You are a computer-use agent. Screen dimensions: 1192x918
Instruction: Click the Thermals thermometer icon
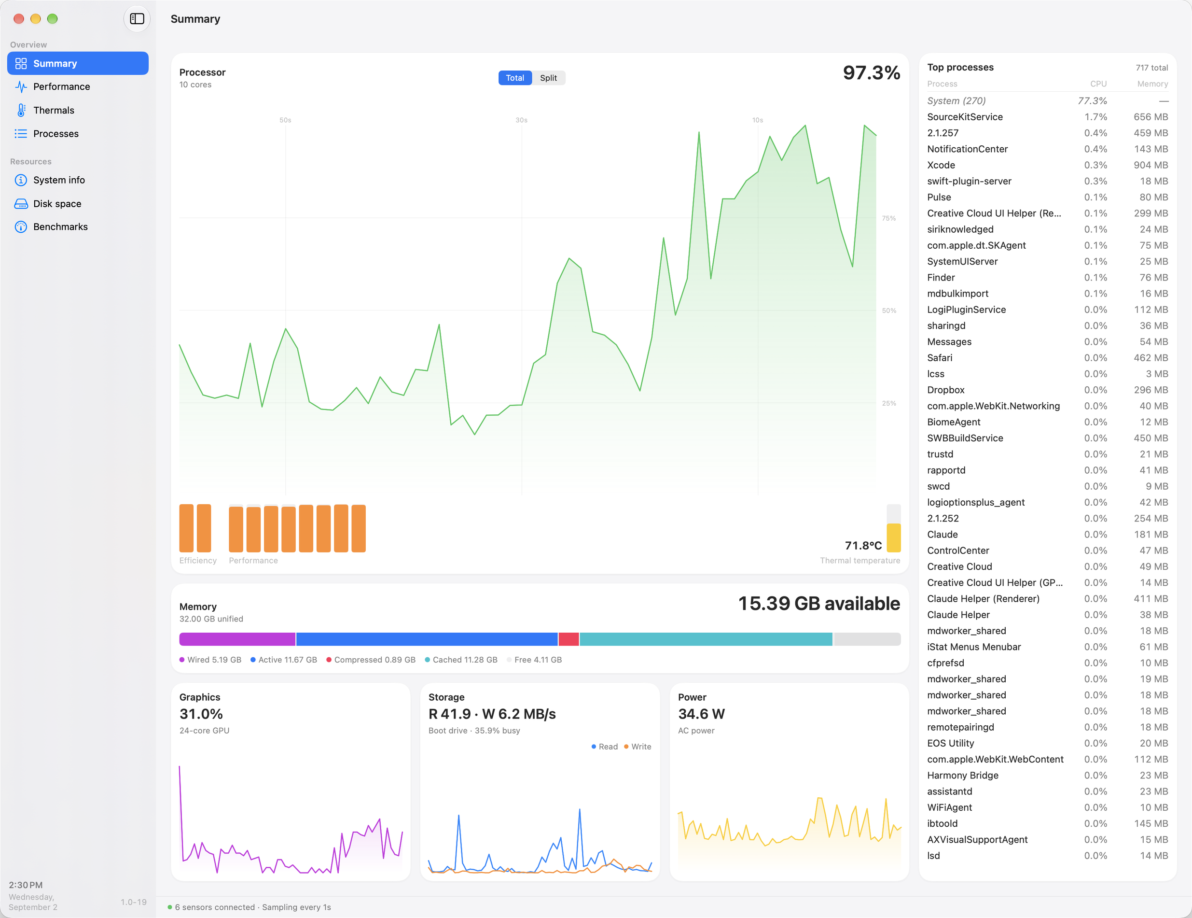[x=21, y=110]
